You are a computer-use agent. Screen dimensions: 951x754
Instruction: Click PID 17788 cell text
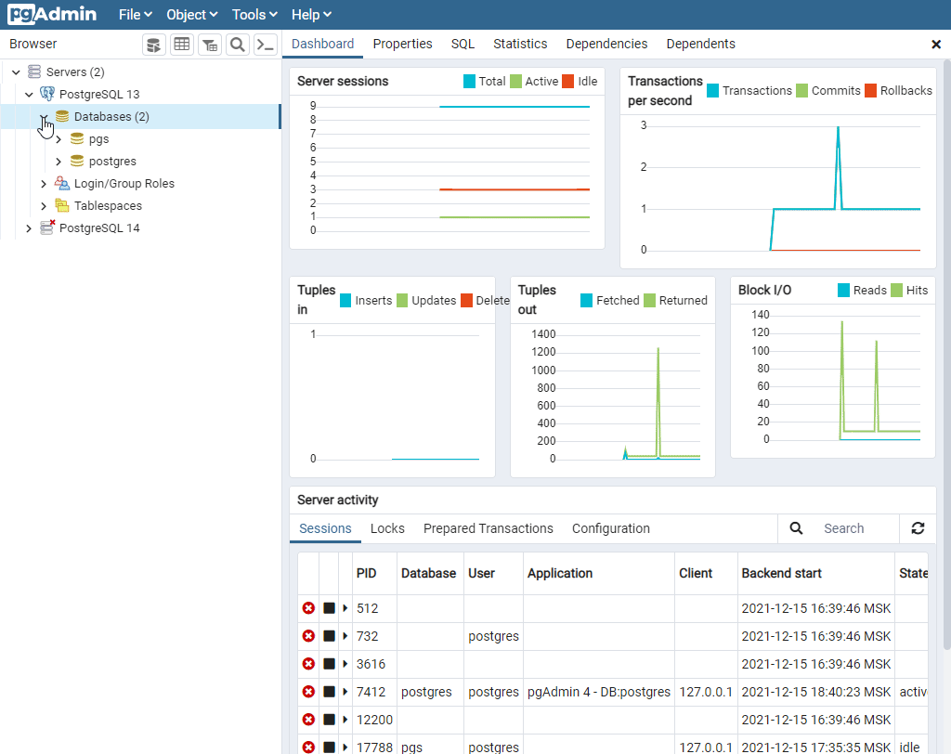click(375, 747)
